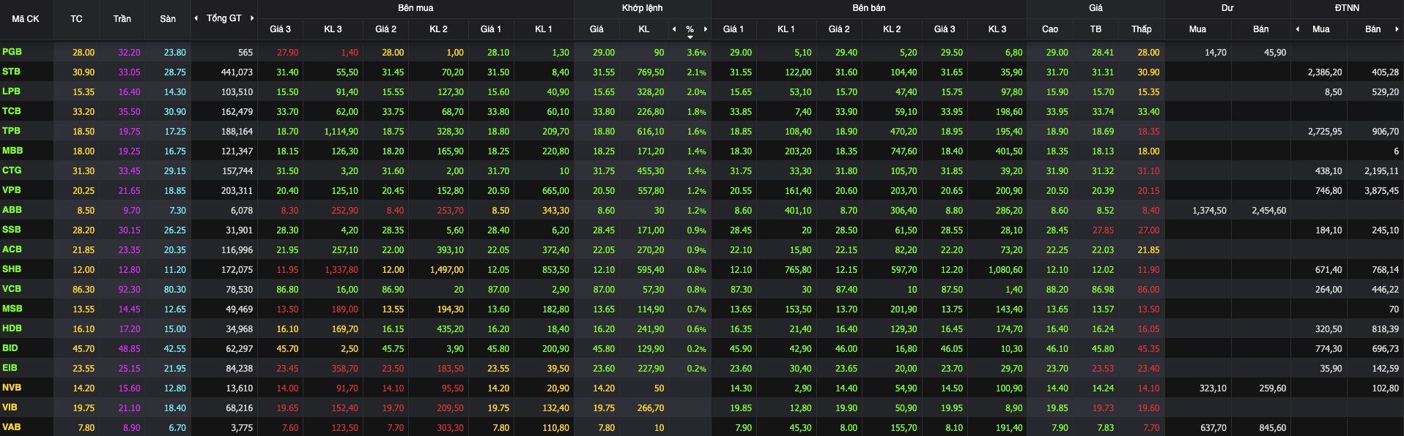This screenshot has width=1404, height=436.
Task: Click VPB buy volume 665,00
Action: [x=555, y=191]
